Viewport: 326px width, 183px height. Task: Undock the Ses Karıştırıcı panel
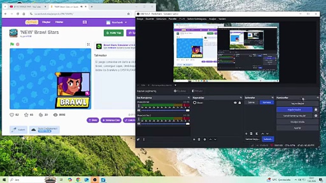(x=188, y=98)
